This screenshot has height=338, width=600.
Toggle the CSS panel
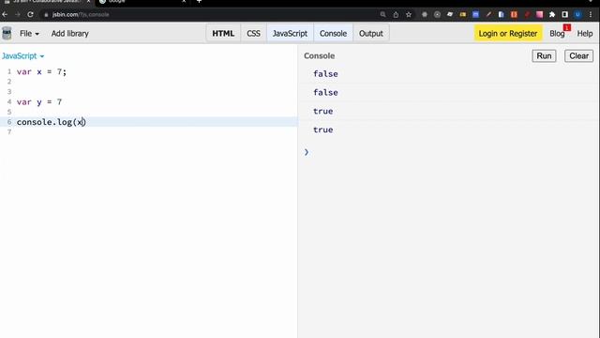pyautogui.click(x=253, y=34)
